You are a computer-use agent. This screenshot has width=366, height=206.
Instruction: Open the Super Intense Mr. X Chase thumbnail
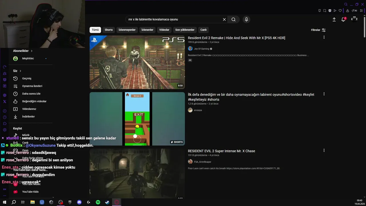coord(137,173)
